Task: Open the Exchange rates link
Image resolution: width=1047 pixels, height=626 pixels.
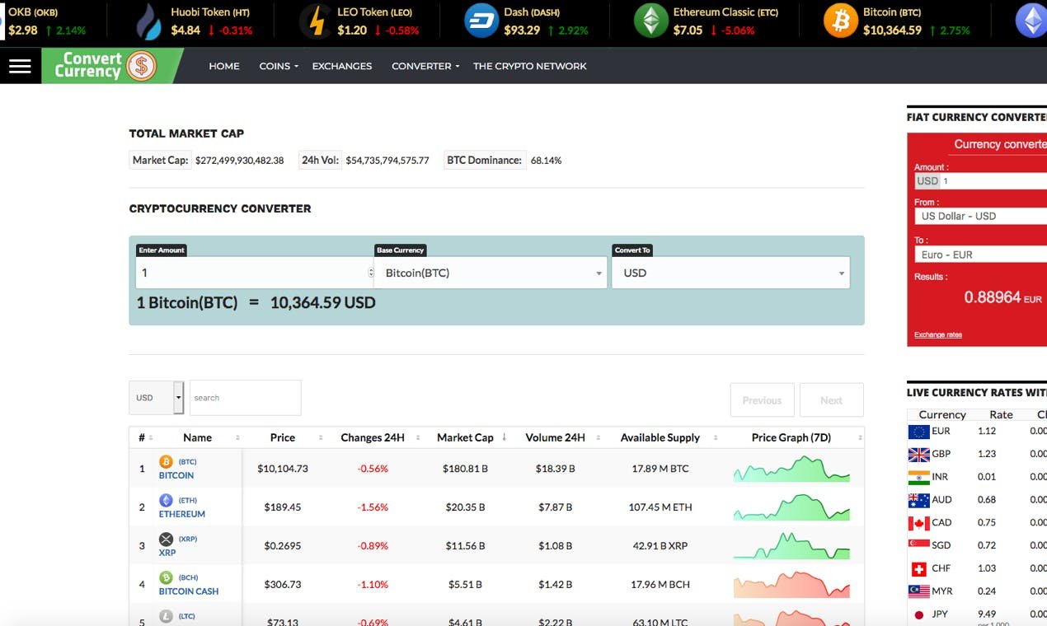Action: pos(938,334)
